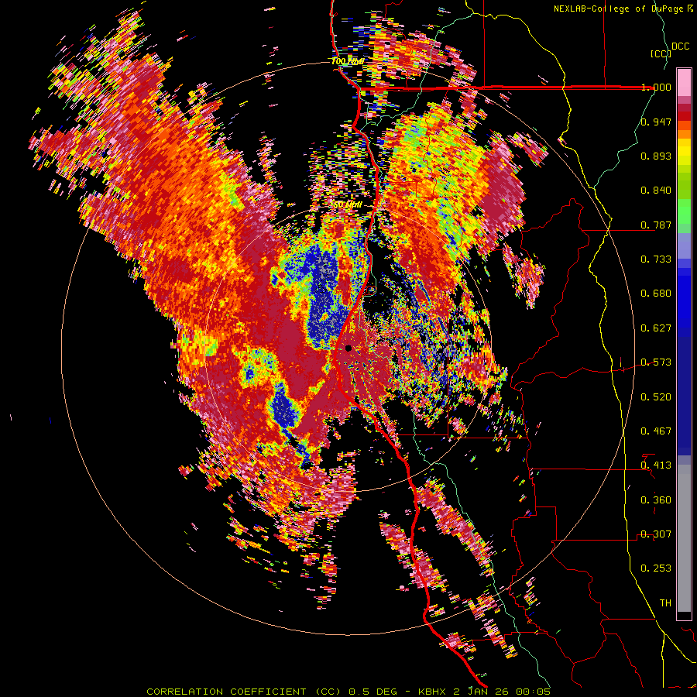Click the 0.253 scale value
This screenshot has width=697, height=697.
(x=656, y=568)
